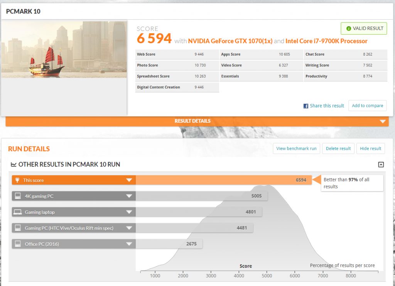
Task: Click the Better than 97% of all results callout
Action: [352, 183]
